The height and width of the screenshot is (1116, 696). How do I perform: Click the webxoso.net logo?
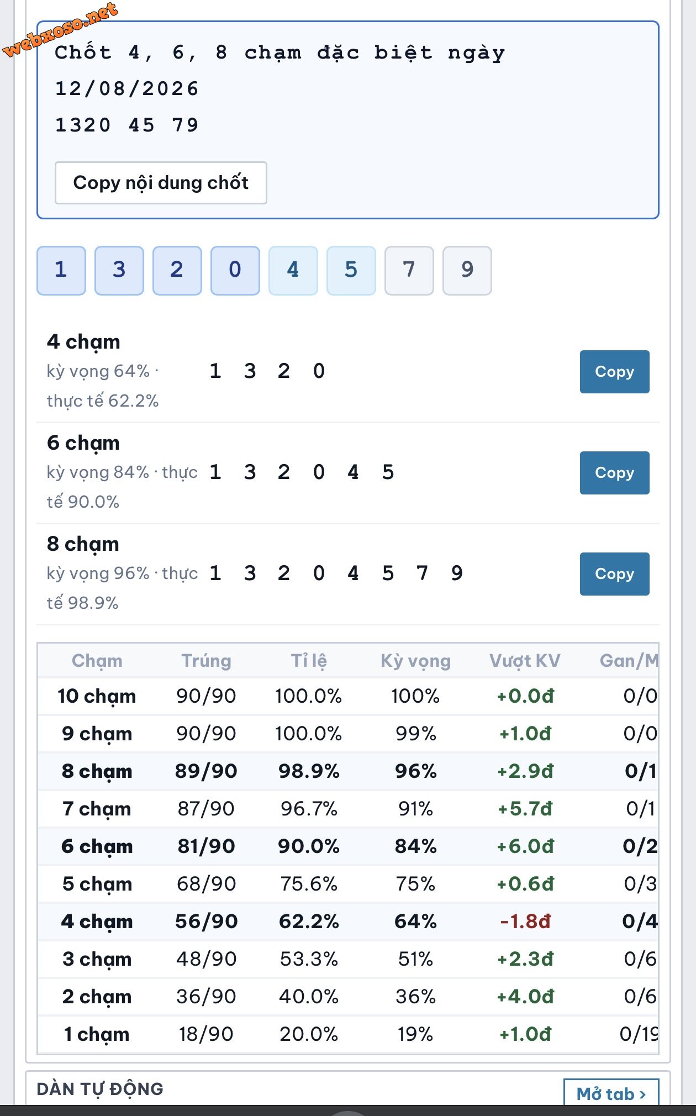point(61,29)
